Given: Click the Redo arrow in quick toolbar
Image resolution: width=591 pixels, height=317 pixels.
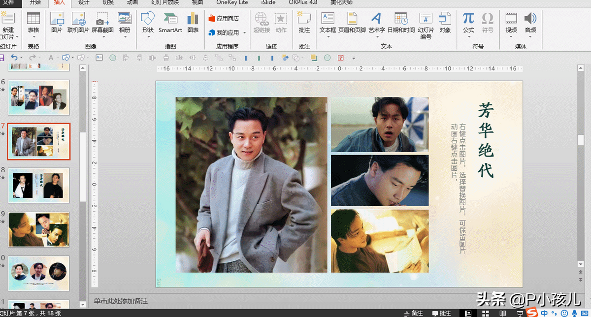Looking at the screenshot, I should [x=32, y=58].
